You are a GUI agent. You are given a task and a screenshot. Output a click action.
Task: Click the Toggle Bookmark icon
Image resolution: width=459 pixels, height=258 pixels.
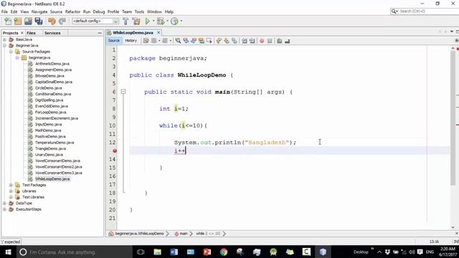coord(235,41)
